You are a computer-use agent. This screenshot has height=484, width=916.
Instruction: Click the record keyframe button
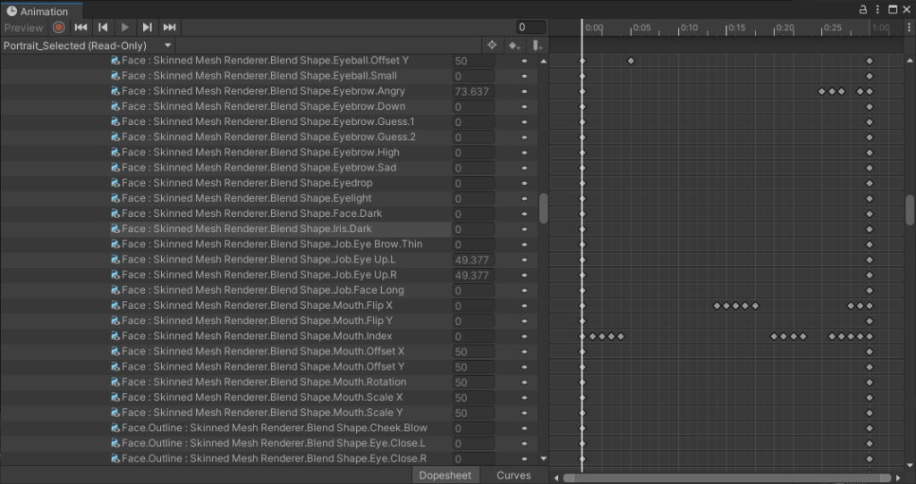click(59, 28)
